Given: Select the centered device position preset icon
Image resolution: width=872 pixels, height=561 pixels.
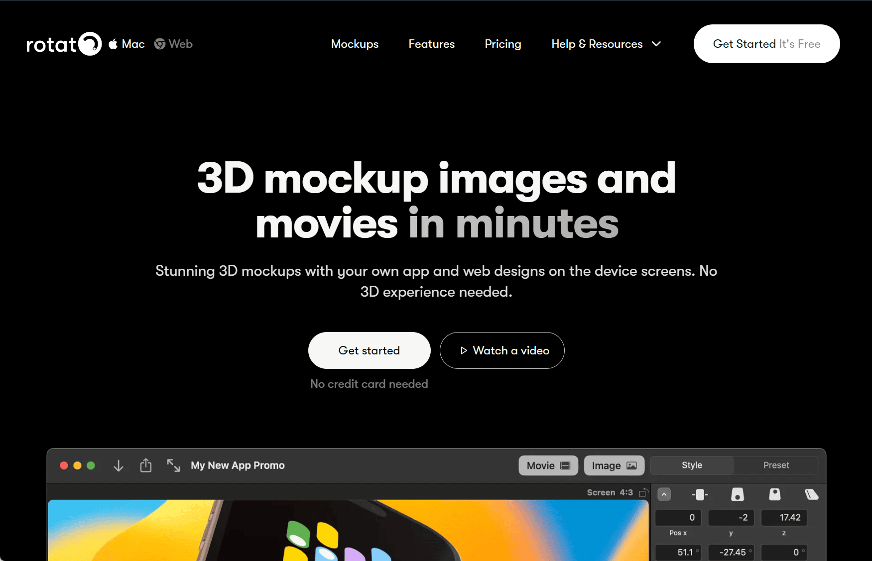Looking at the screenshot, I should pos(700,494).
